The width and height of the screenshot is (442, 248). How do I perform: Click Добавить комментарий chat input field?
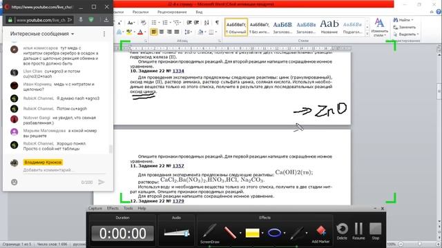[x=64, y=170]
